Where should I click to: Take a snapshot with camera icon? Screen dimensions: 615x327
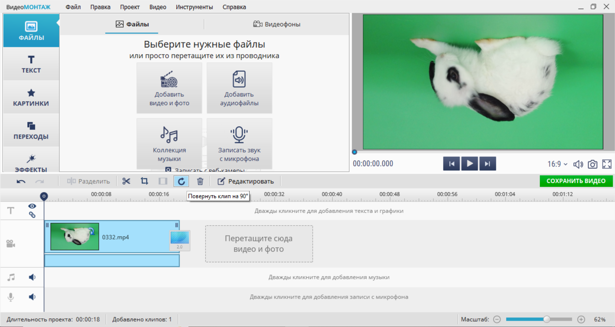[x=592, y=164]
